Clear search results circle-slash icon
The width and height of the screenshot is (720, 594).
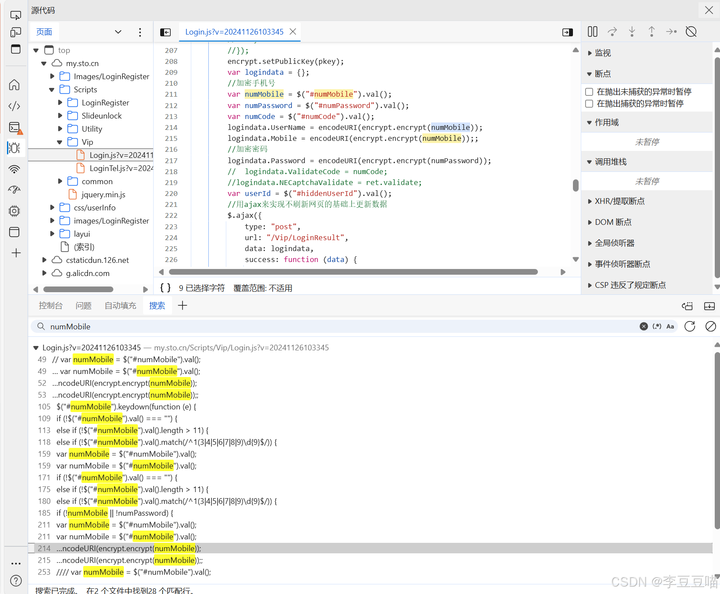click(x=711, y=326)
